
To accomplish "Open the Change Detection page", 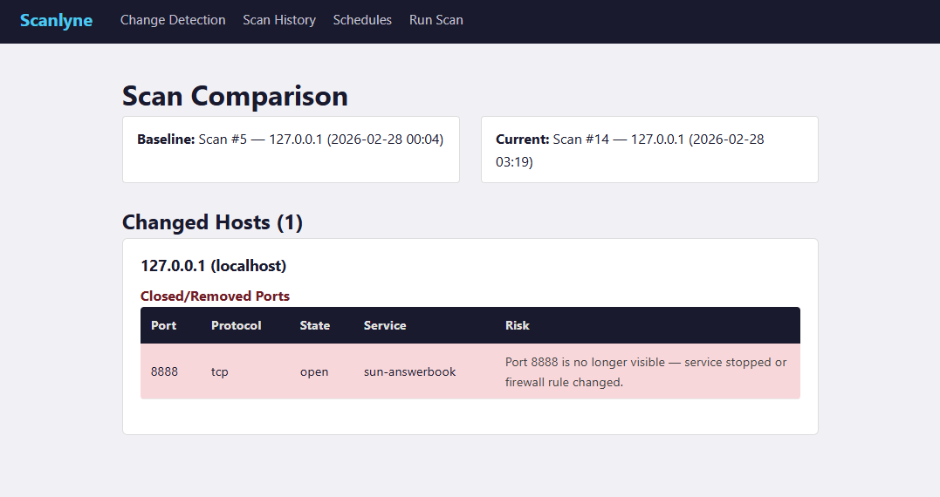I will [173, 20].
